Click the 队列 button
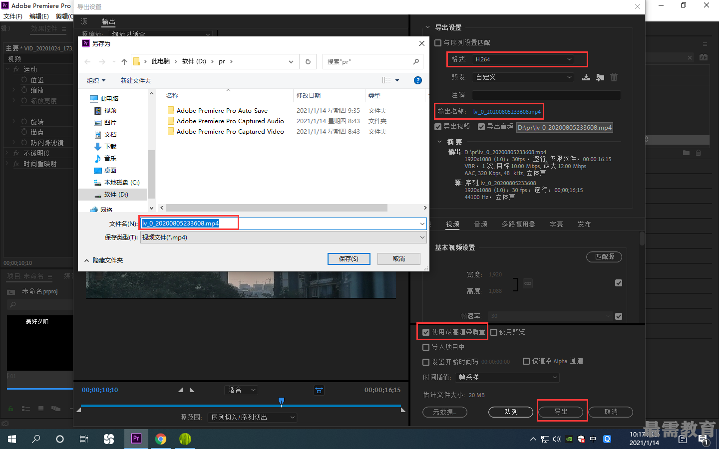This screenshot has height=449, width=719. [x=511, y=412]
